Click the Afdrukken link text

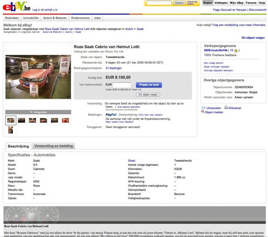pyautogui.click(x=235, y=108)
